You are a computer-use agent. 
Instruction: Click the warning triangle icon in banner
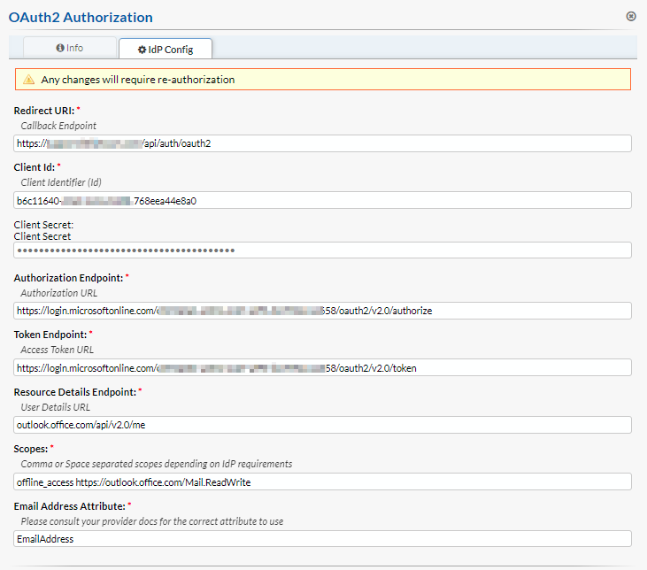tap(29, 80)
